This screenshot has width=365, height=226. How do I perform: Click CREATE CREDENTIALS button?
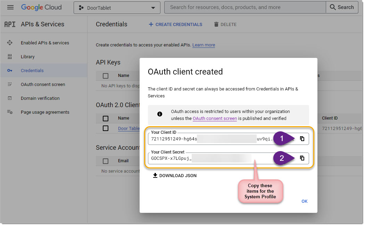pos(175,24)
